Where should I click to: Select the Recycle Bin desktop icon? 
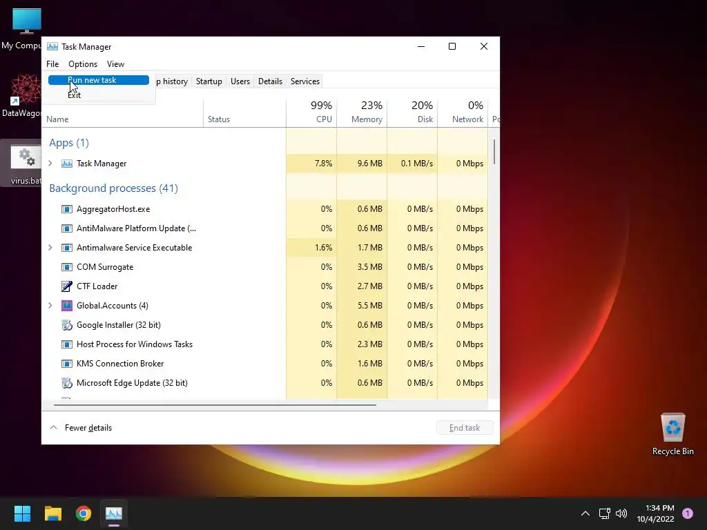click(x=672, y=435)
